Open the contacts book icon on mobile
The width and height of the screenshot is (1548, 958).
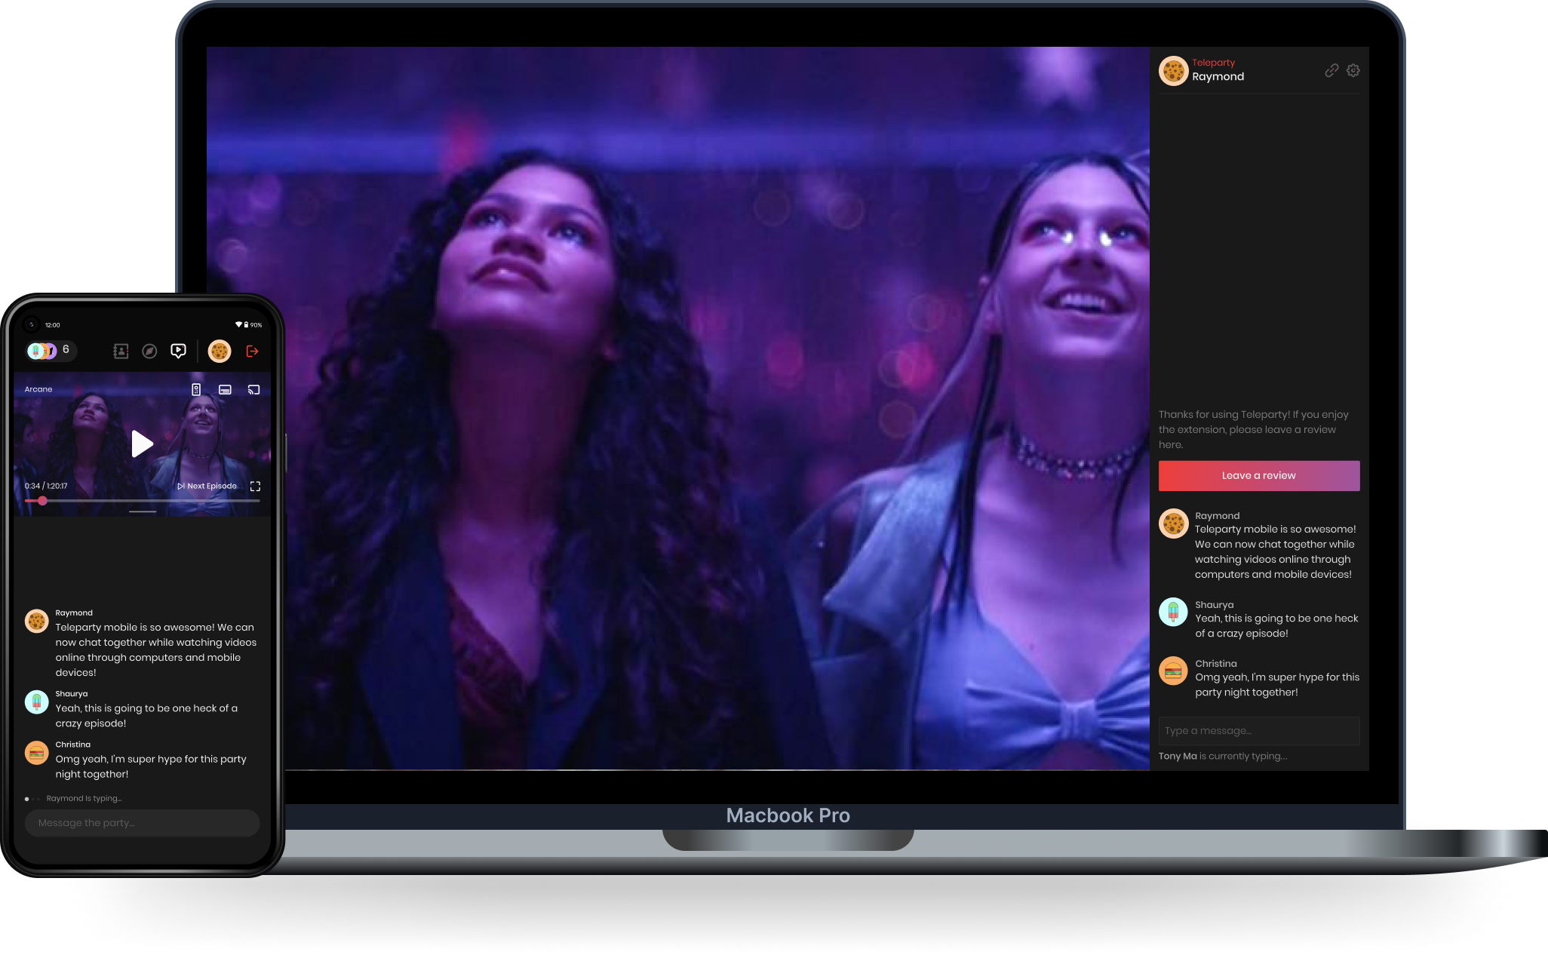click(121, 351)
